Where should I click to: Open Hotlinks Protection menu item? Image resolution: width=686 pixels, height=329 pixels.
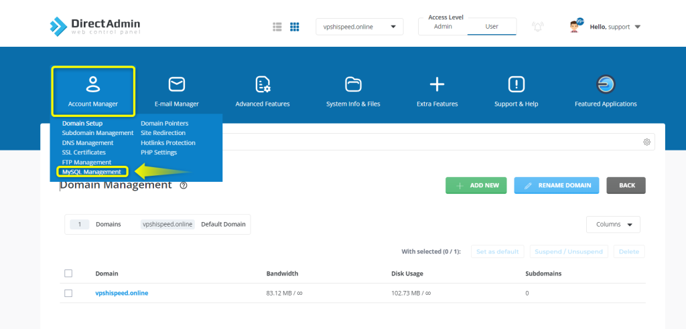point(168,143)
